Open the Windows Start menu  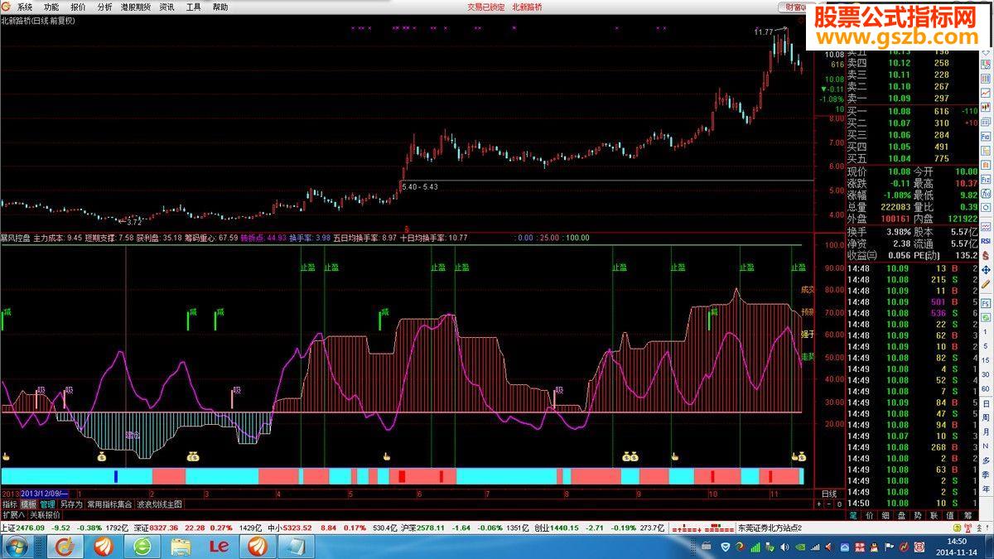point(17,547)
